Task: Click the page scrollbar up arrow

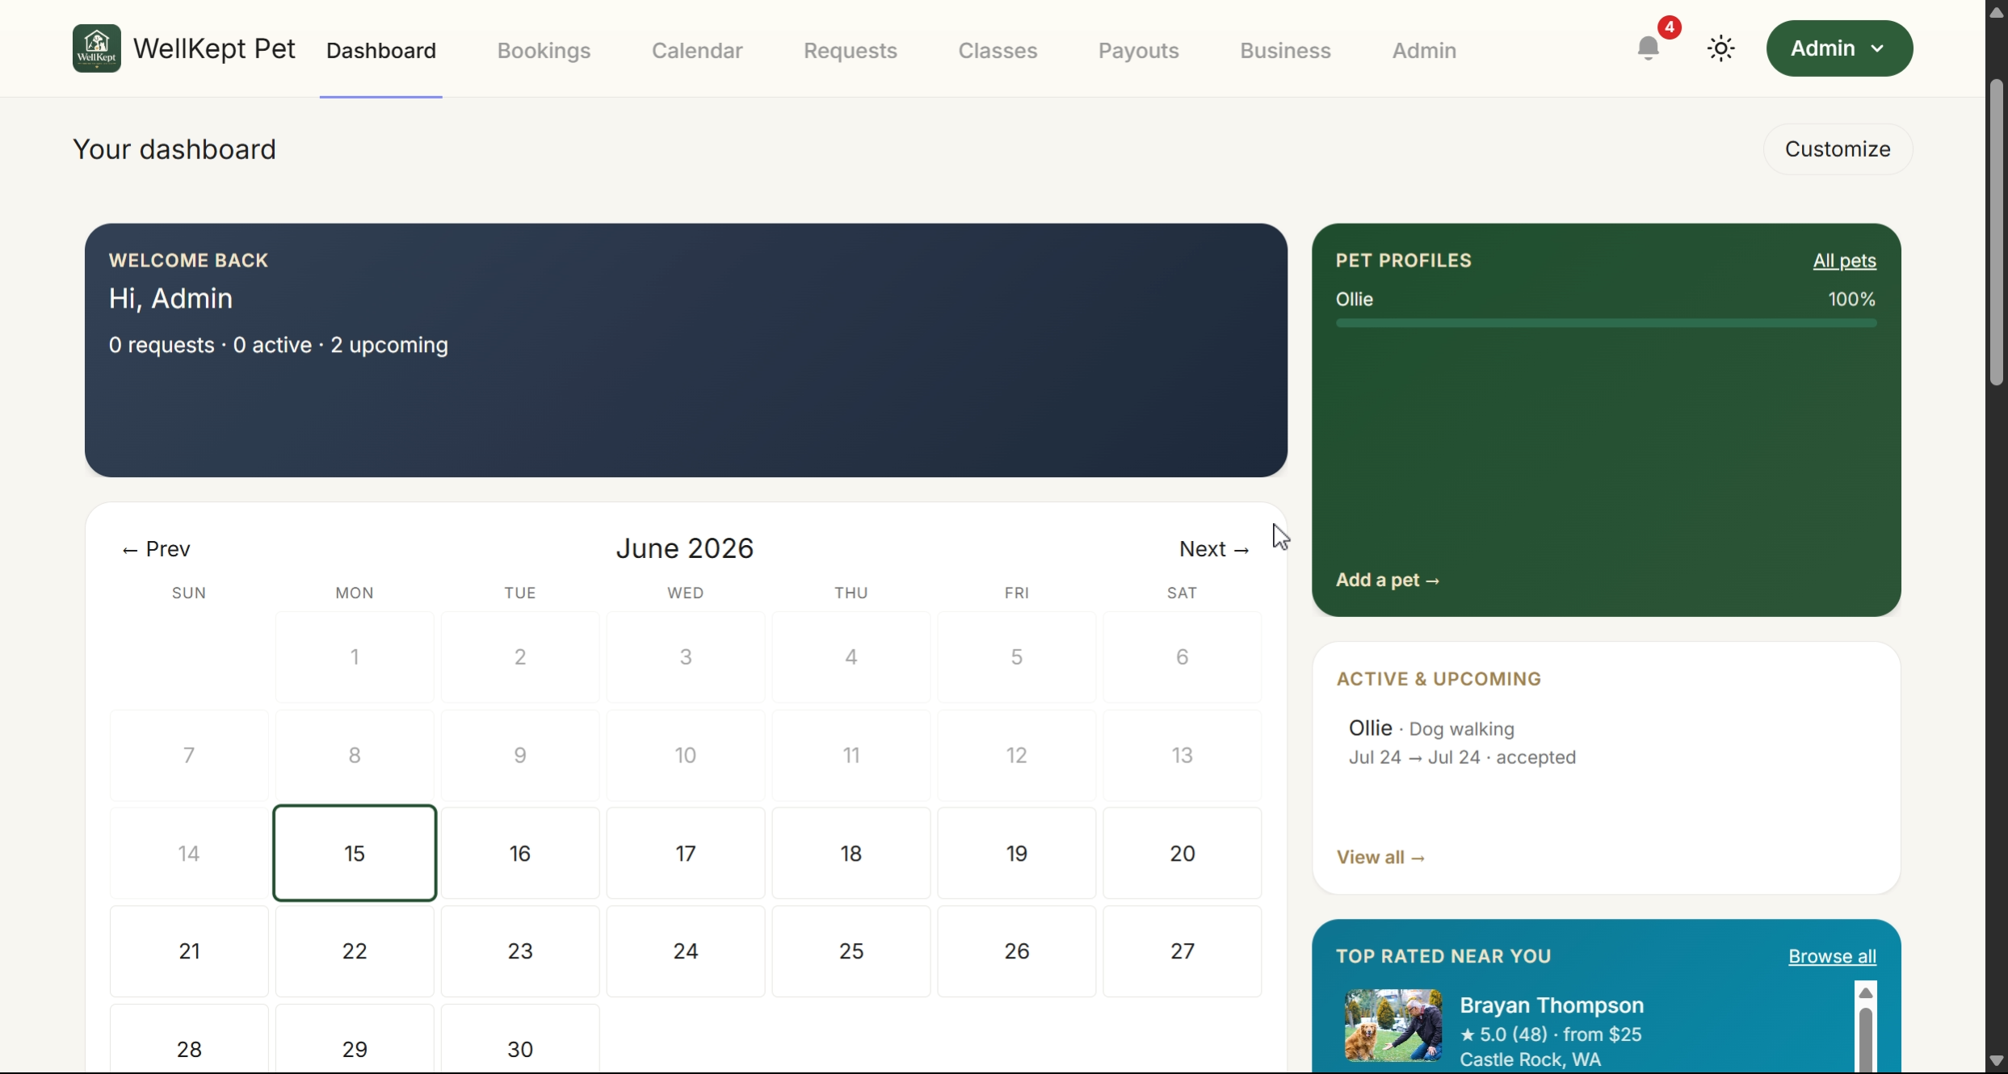Action: tap(1997, 13)
